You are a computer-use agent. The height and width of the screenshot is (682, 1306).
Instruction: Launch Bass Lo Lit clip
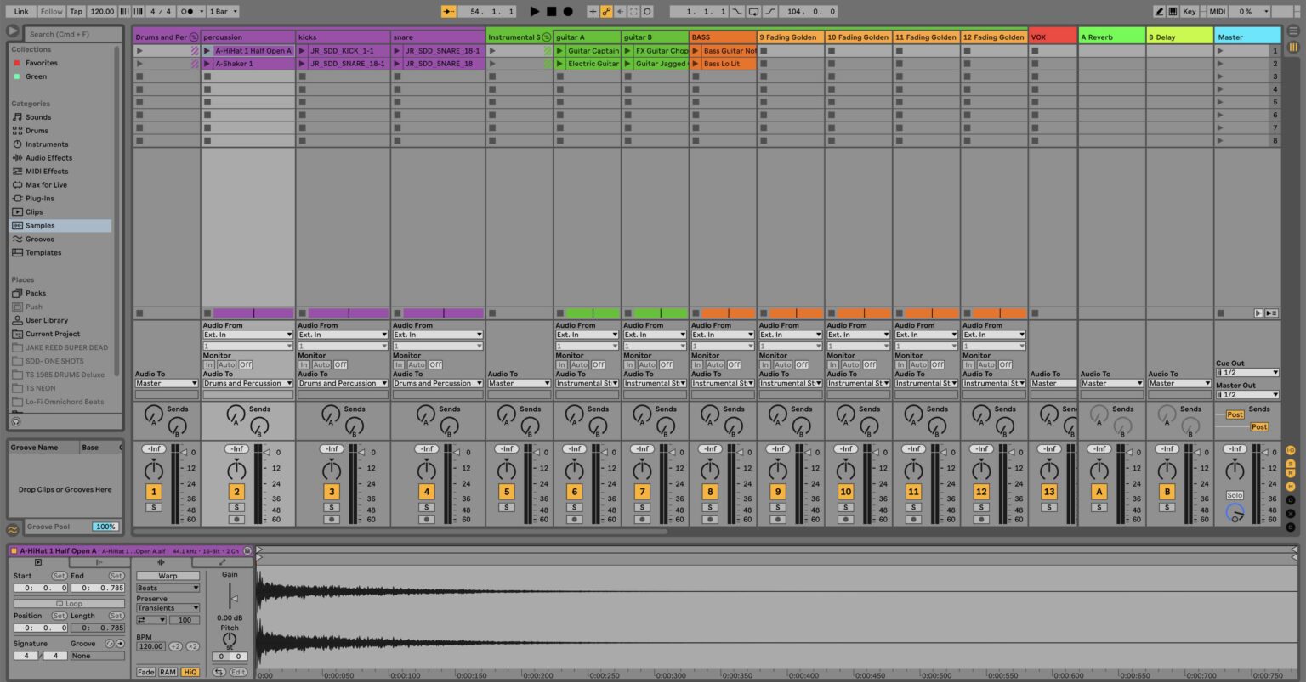pos(696,64)
